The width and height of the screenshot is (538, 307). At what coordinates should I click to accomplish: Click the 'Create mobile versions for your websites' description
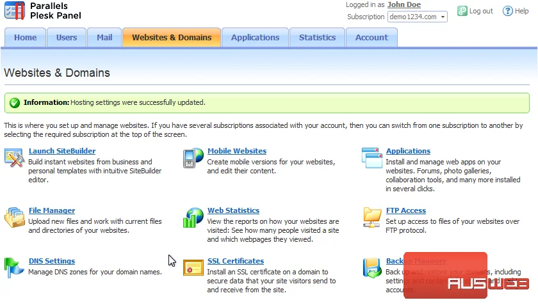point(271,166)
